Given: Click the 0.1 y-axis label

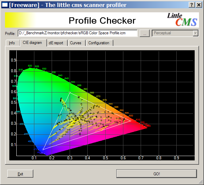Looking at the screenshot, I should coord(13,145).
